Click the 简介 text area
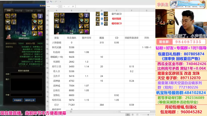This screenshot has height=116, width=207. coord(27,85)
